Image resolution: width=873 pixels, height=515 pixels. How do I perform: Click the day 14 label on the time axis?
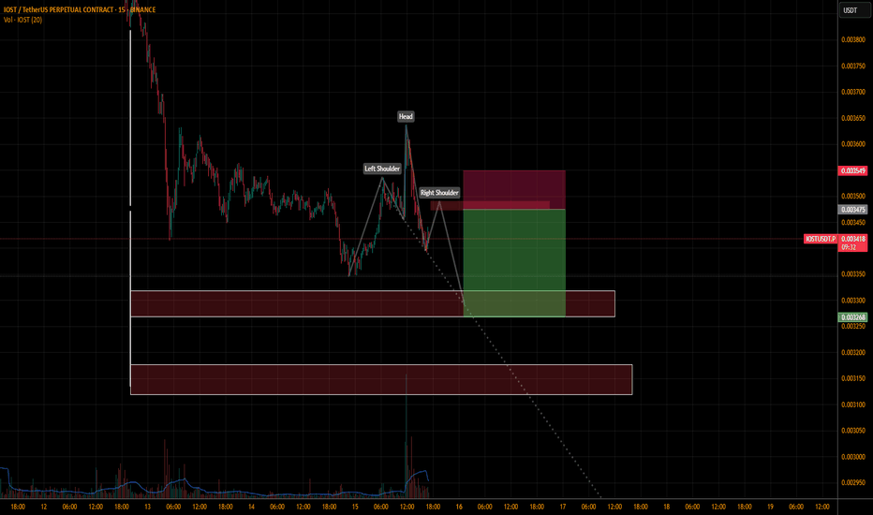click(251, 507)
